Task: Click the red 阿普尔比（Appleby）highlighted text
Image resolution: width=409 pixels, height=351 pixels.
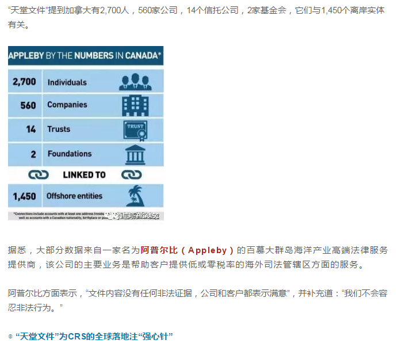Action: point(187,250)
